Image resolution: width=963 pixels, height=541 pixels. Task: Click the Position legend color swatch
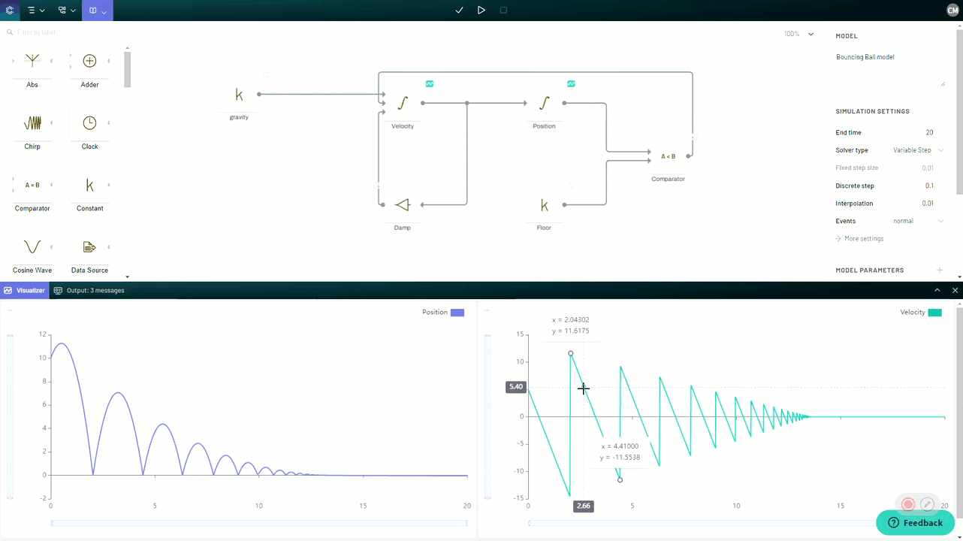(457, 312)
